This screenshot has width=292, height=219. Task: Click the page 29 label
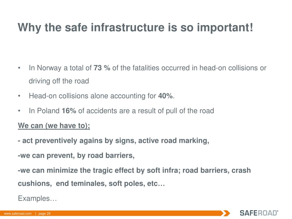(44, 214)
